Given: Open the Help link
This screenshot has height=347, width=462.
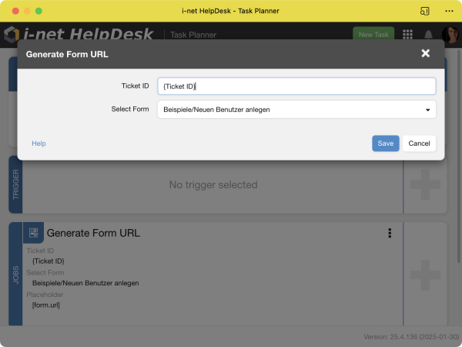Looking at the screenshot, I should [38, 143].
